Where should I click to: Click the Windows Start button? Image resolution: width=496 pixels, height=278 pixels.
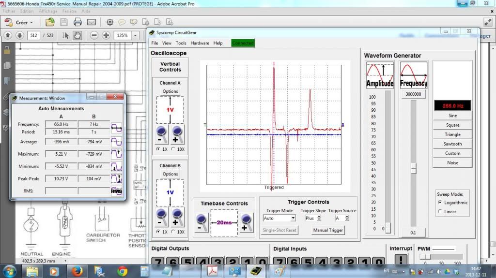tap(9, 271)
